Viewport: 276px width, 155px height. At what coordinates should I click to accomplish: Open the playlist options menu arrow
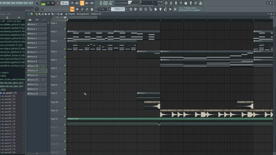(28, 14)
